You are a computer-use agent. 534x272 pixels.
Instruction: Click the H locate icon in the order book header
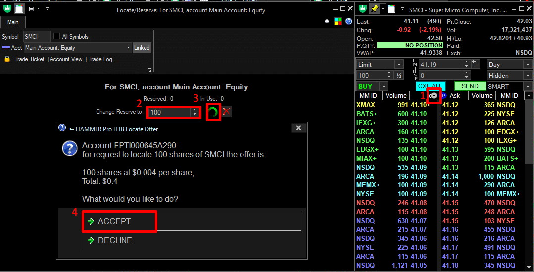[434, 96]
